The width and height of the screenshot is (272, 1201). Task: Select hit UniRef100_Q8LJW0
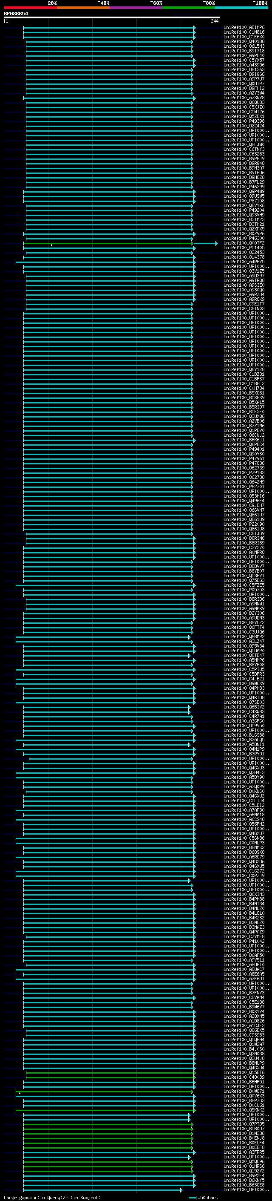click(x=244, y=144)
